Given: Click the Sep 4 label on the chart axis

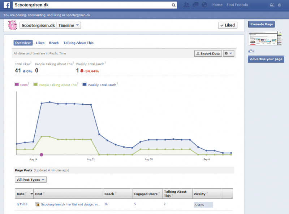Looking at the screenshot, I should pos(206,159).
